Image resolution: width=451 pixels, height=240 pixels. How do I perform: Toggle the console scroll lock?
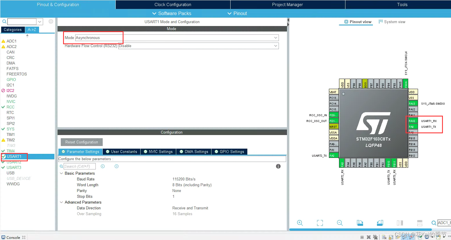391,237
